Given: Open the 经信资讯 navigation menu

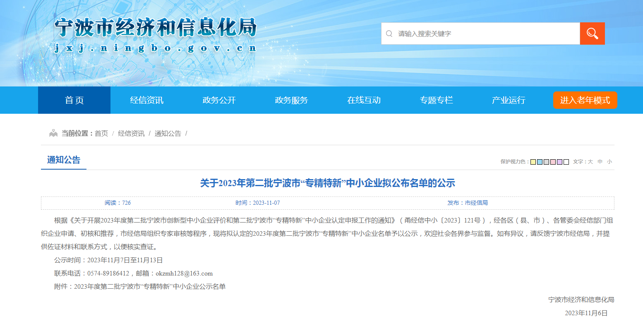Looking at the screenshot, I should (147, 100).
